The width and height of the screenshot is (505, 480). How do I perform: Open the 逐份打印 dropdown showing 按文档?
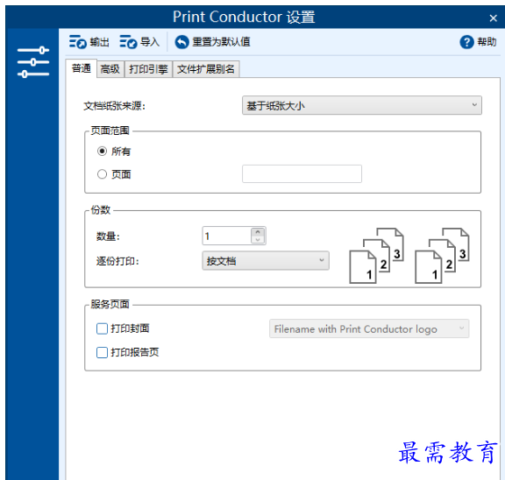266,261
